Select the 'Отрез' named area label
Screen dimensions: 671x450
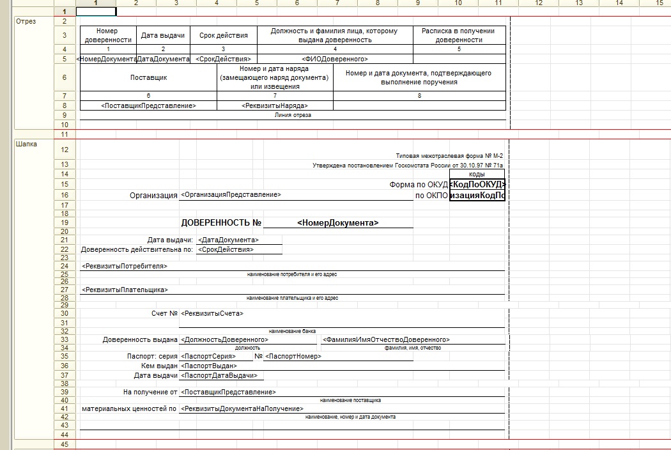coord(26,21)
